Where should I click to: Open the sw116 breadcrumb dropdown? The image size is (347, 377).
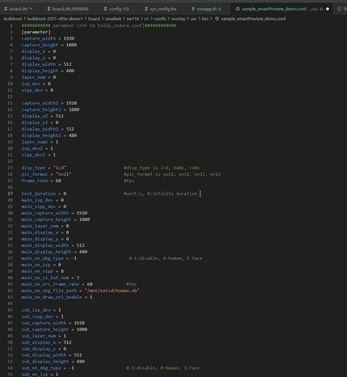pos(133,19)
